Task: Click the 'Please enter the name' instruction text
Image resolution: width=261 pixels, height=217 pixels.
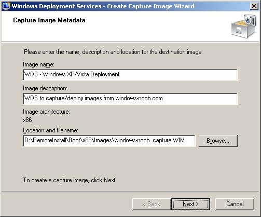Action: tap(113, 52)
